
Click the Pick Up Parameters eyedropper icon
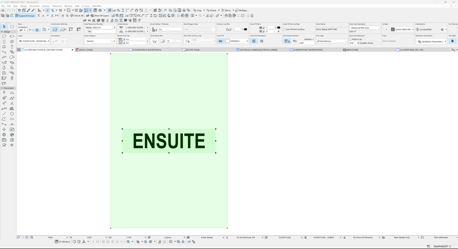pos(28,10)
